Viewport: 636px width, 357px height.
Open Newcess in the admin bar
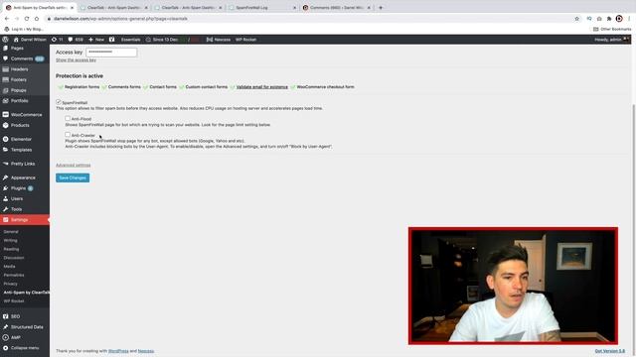(219, 40)
